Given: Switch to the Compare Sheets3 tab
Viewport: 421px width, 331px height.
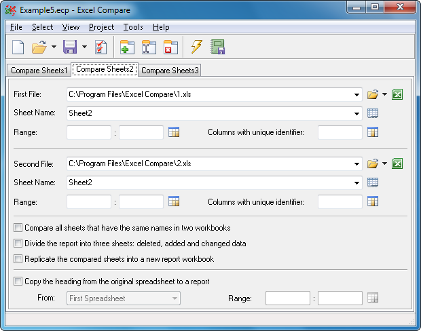Looking at the screenshot, I should (x=170, y=71).
